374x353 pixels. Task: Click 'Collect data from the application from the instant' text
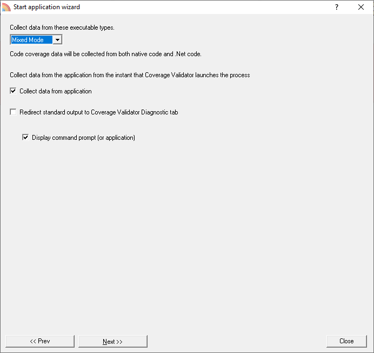pyautogui.click(x=130, y=75)
